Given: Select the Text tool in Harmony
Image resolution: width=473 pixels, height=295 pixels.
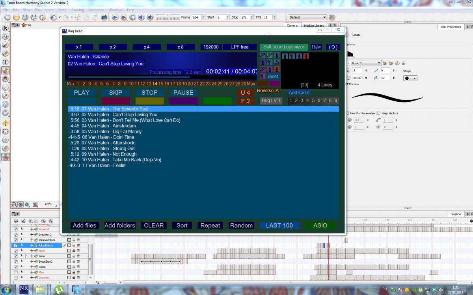Looking at the screenshot, I should point(6,62).
